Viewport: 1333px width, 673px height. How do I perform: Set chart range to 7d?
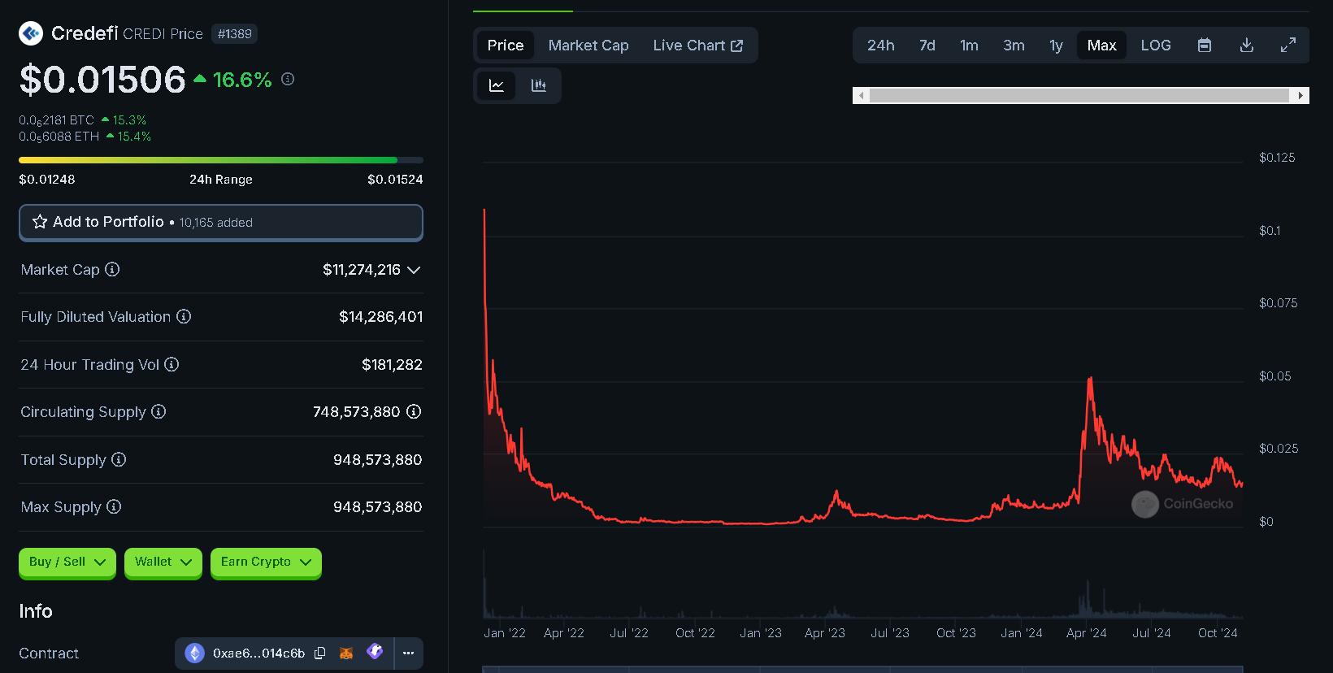tap(927, 46)
